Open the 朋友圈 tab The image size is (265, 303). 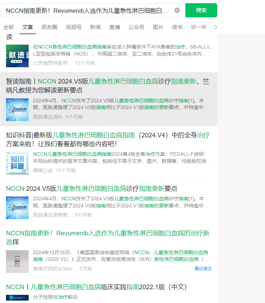click(x=49, y=27)
